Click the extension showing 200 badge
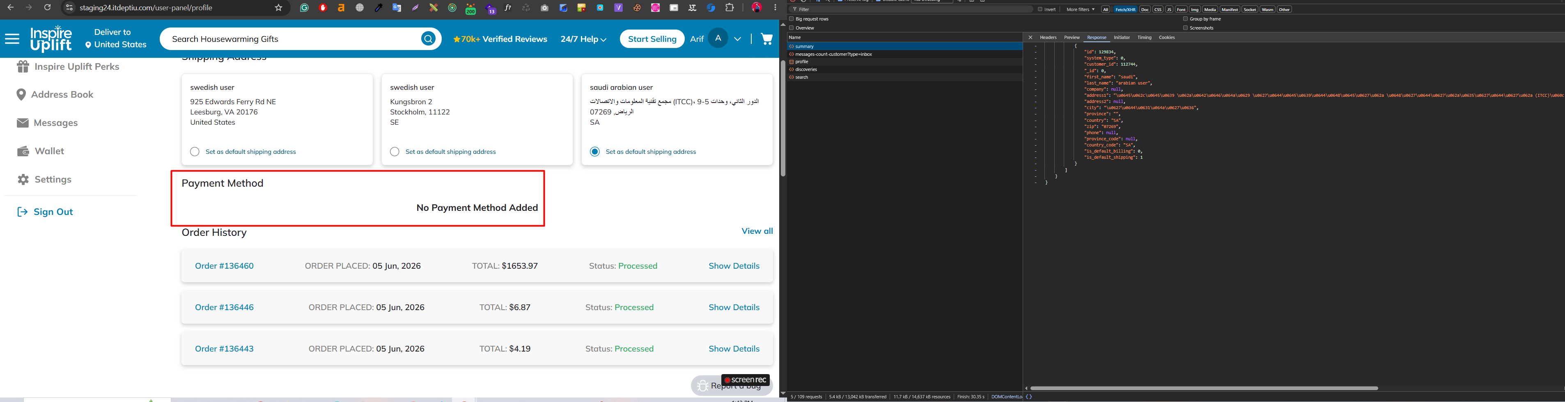Image resolution: width=1565 pixels, height=402 pixels. 471,9
